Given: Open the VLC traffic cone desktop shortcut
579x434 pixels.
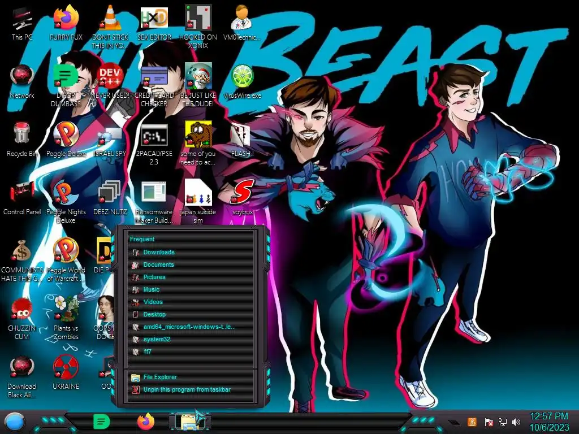Looking at the screenshot, I should (110, 28).
